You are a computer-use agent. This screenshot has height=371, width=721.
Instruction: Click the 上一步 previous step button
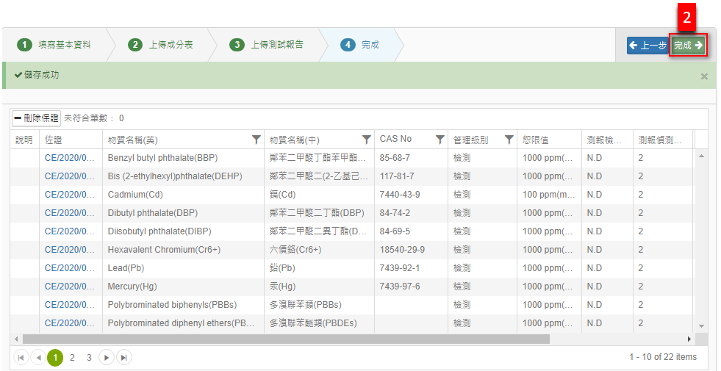(647, 46)
